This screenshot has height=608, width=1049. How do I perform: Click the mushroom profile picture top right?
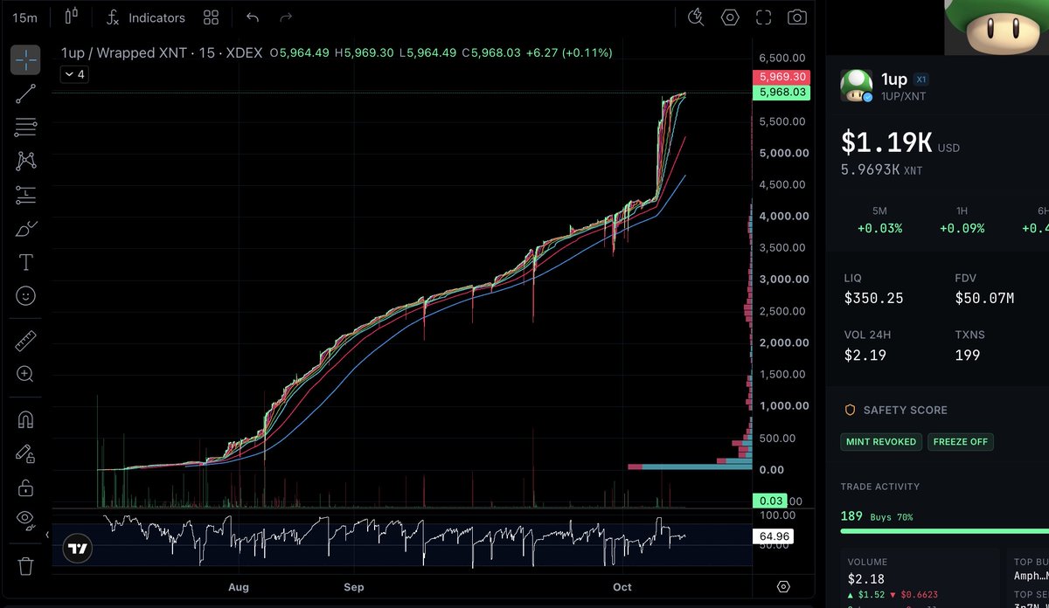coord(996,26)
